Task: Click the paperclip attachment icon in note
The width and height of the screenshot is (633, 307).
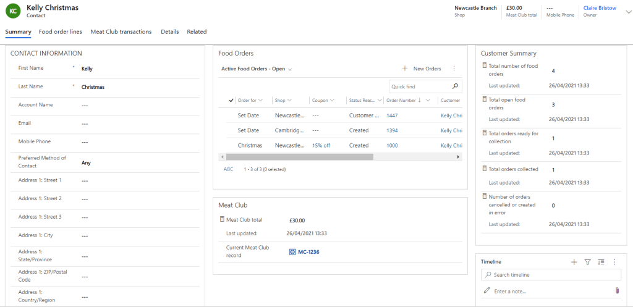Action: pyautogui.click(x=616, y=290)
